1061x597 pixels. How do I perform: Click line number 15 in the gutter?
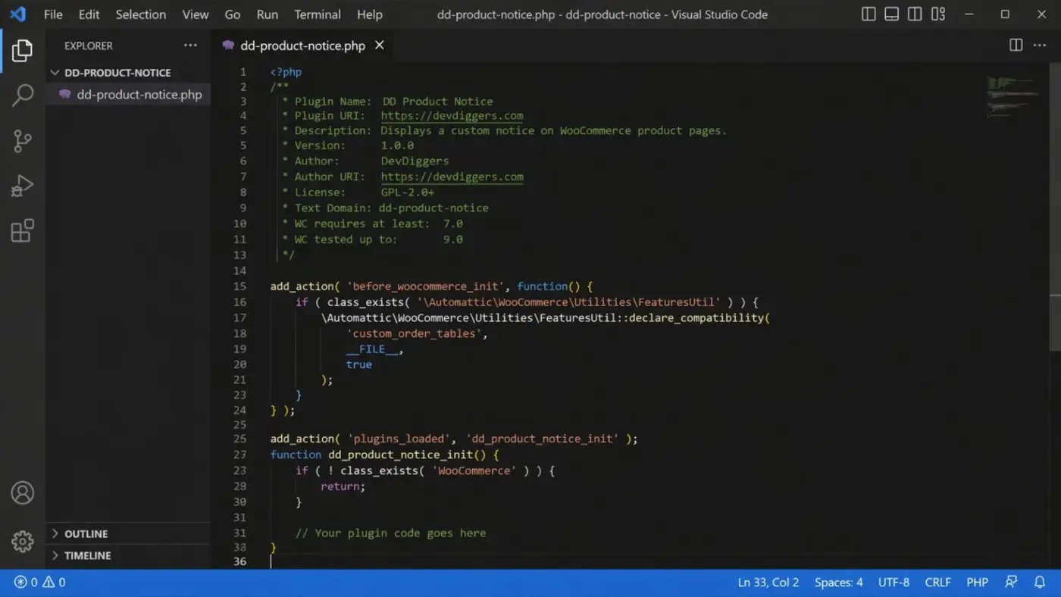(239, 286)
